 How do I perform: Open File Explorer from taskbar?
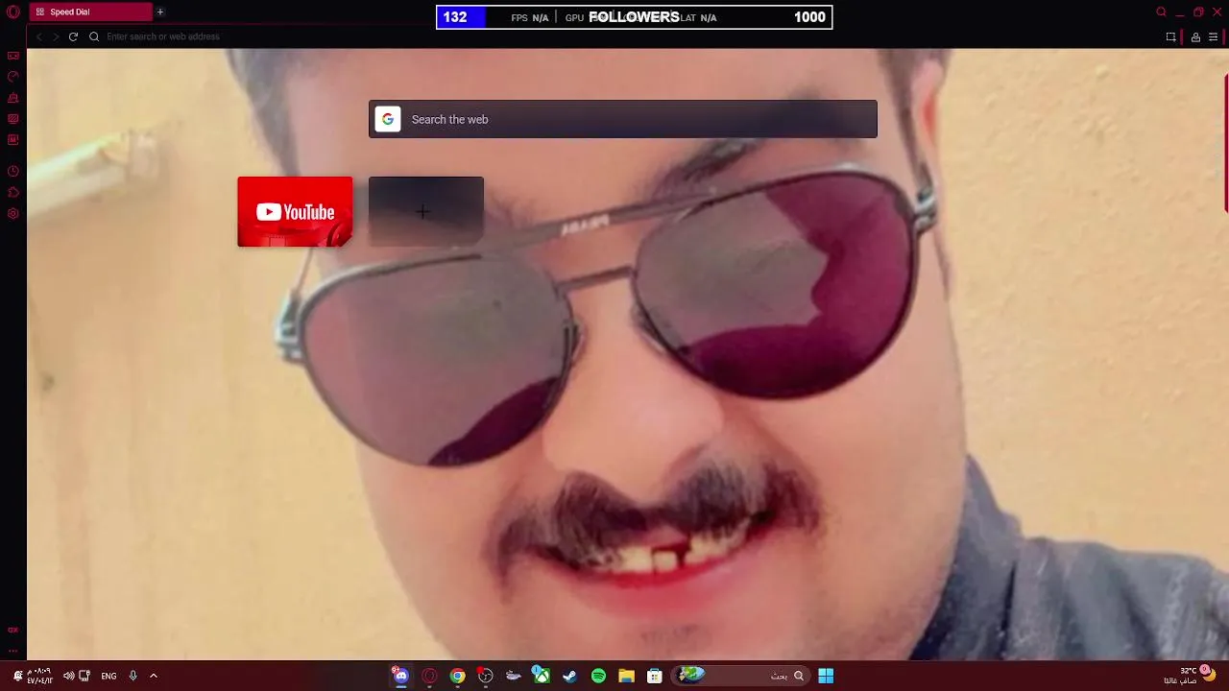(626, 676)
